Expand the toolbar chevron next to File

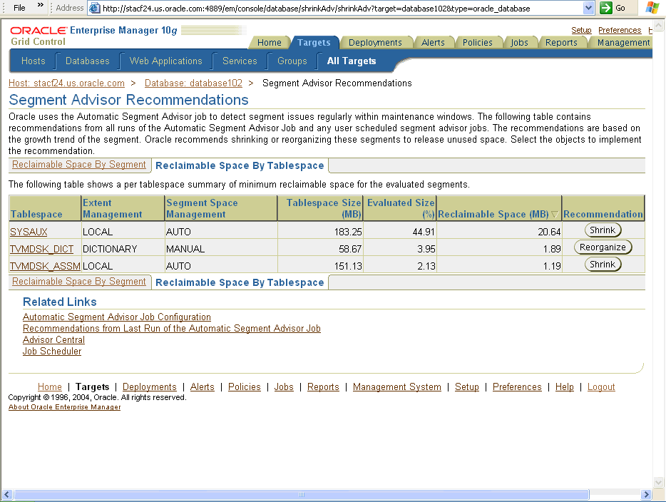[41, 7]
